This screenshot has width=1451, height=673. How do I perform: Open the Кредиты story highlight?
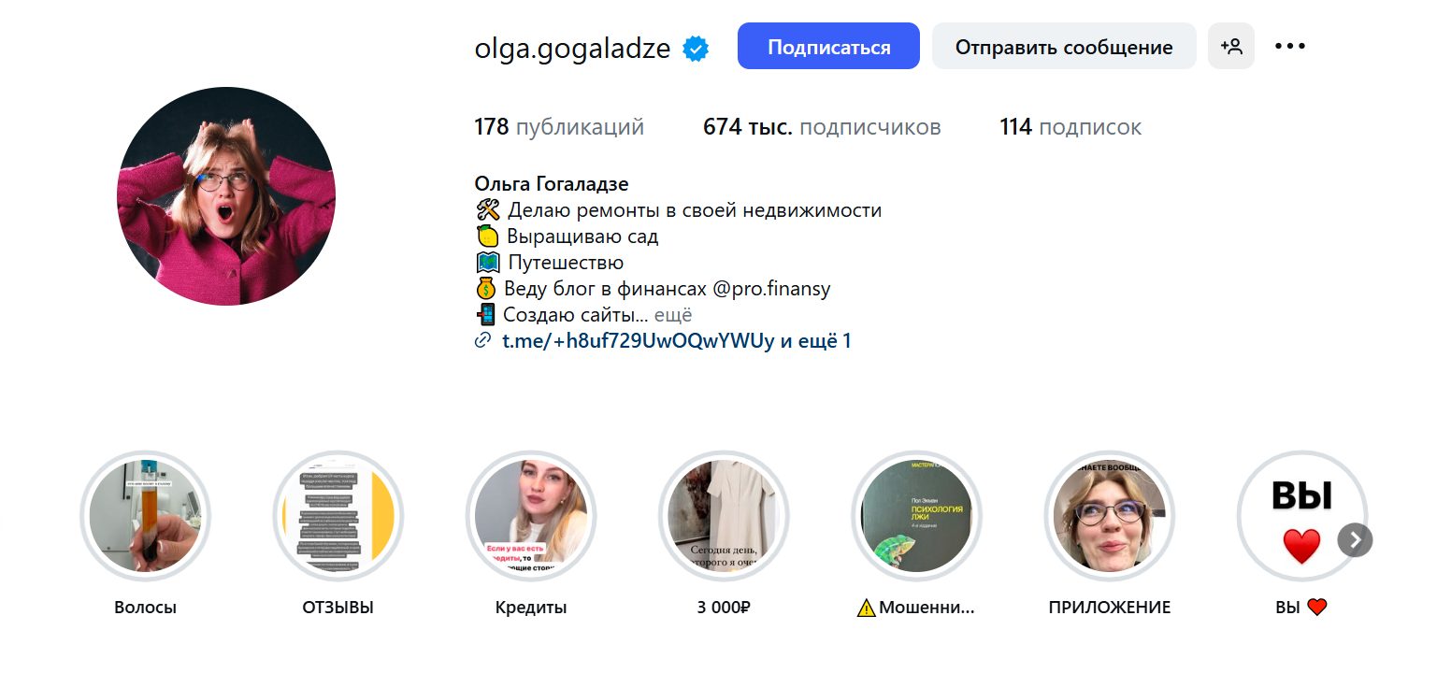pos(531,516)
